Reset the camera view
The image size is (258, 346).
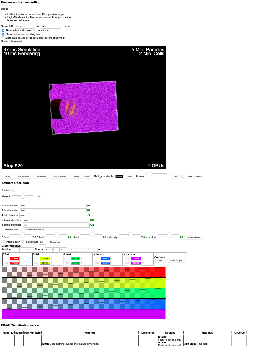point(41,176)
